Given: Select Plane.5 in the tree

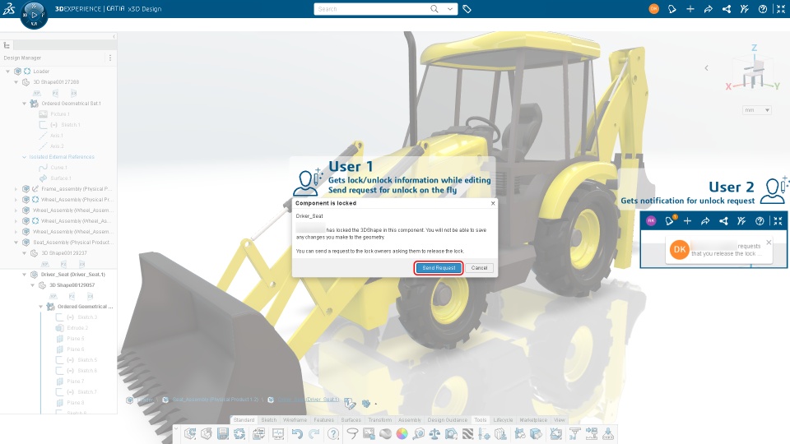Looking at the screenshot, I should tap(76, 339).
